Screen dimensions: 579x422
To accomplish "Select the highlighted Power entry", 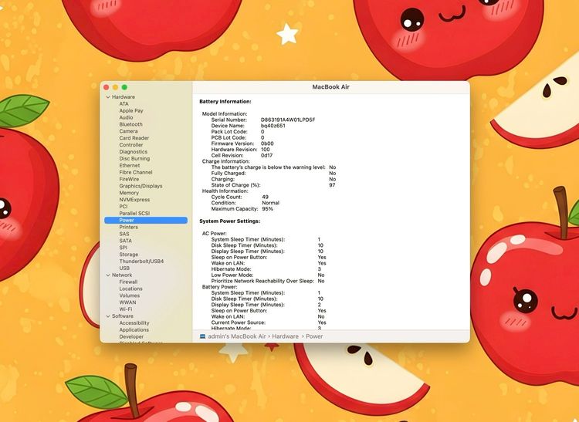I will coord(146,220).
